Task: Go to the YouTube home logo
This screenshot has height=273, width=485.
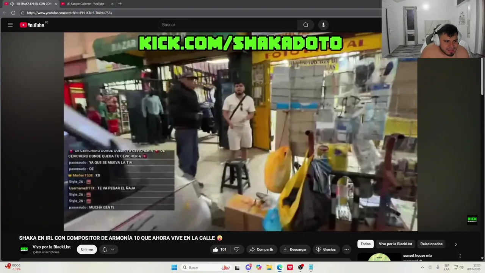Action: point(32,25)
